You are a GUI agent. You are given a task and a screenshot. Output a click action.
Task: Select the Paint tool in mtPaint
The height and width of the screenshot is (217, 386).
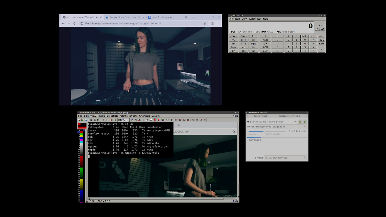(x=132, y=120)
